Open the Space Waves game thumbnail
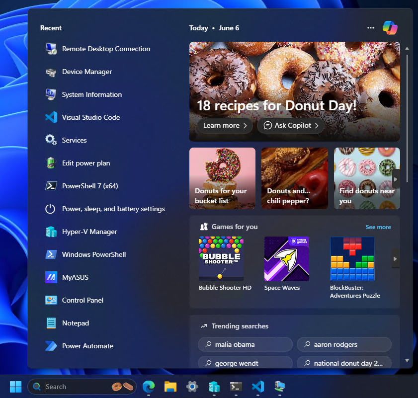 click(x=287, y=258)
